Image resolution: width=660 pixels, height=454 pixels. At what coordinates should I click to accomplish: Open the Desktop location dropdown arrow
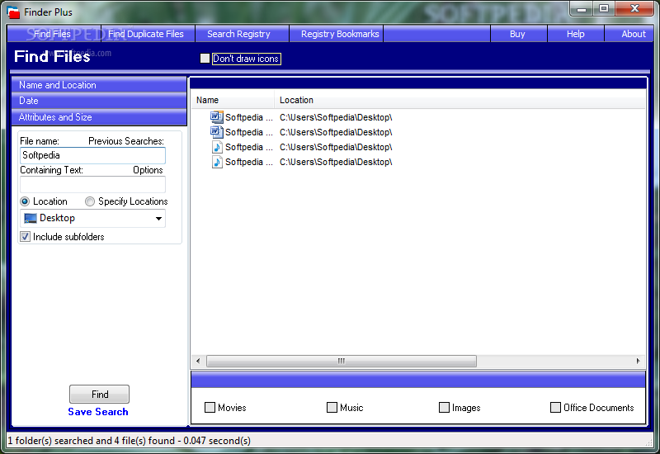click(x=158, y=218)
